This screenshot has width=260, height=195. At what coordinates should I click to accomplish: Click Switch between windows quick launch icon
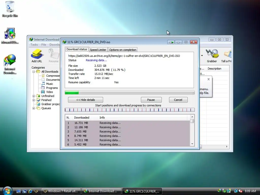tap(24, 191)
